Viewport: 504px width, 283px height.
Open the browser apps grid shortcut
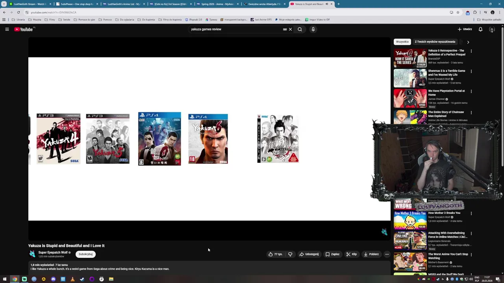pos(4,20)
